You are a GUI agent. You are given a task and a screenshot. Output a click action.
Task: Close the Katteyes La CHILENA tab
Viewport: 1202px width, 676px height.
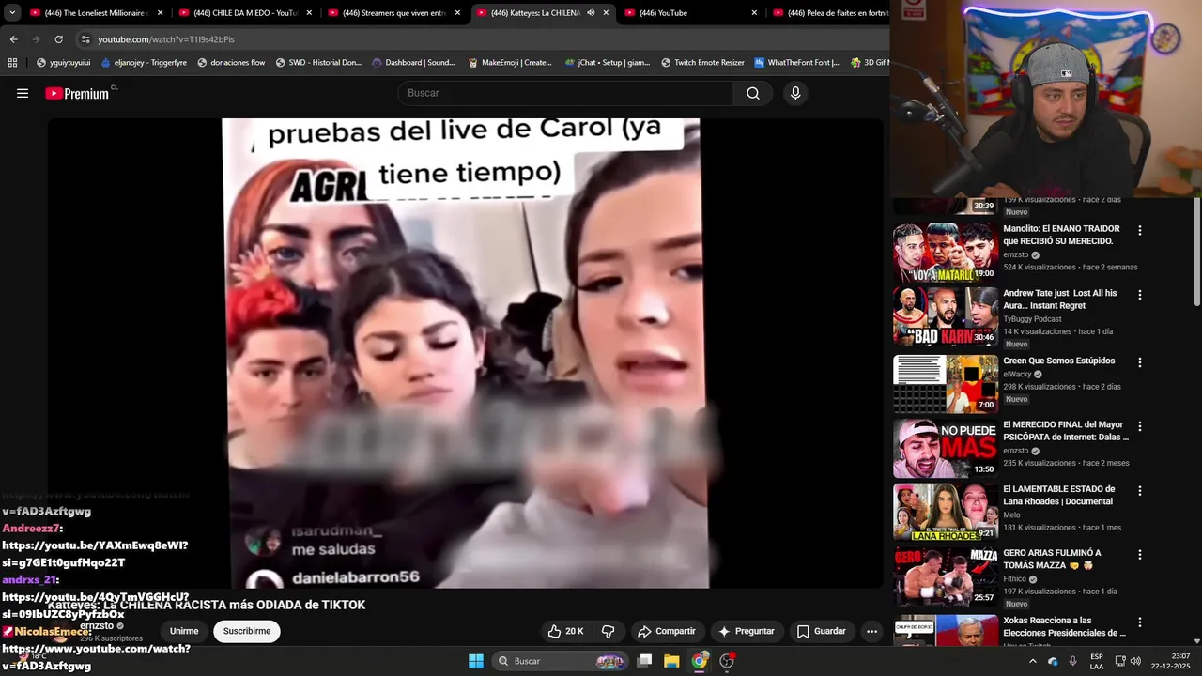point(606,13)
